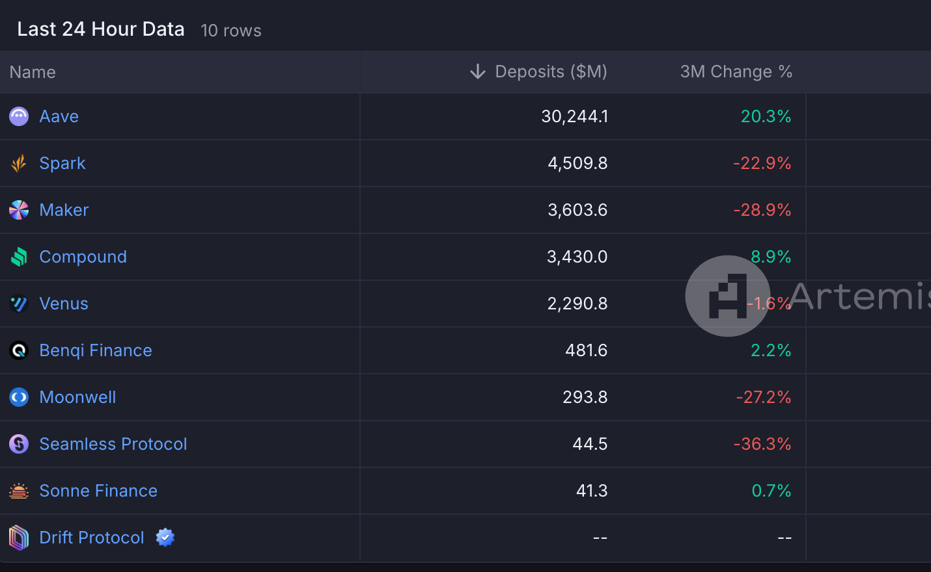Sort by the Name column header
Image resolution: width=931 pixels, height=572 pixels.
click(33, 72)
